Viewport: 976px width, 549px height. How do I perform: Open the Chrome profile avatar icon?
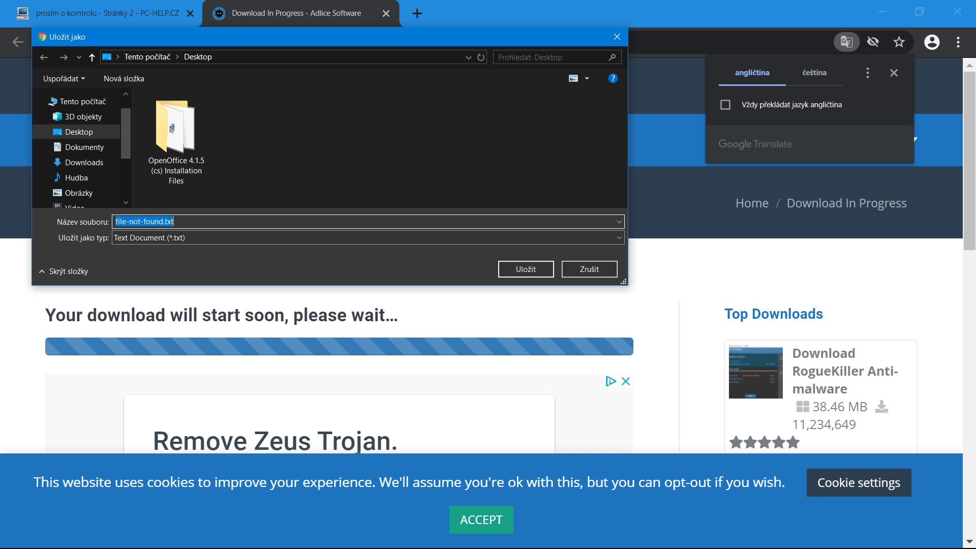coord(932,42)
